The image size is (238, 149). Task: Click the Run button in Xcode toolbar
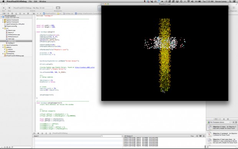(4, 8)
